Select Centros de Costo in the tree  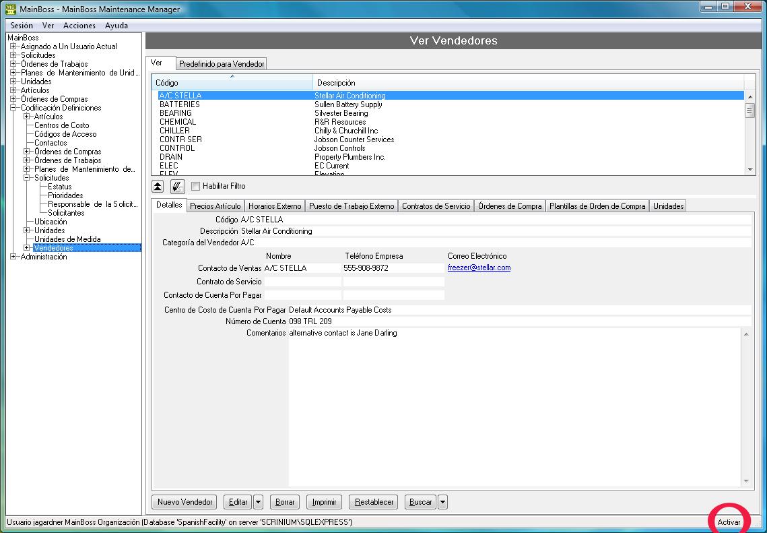click(x=62, y=125)
